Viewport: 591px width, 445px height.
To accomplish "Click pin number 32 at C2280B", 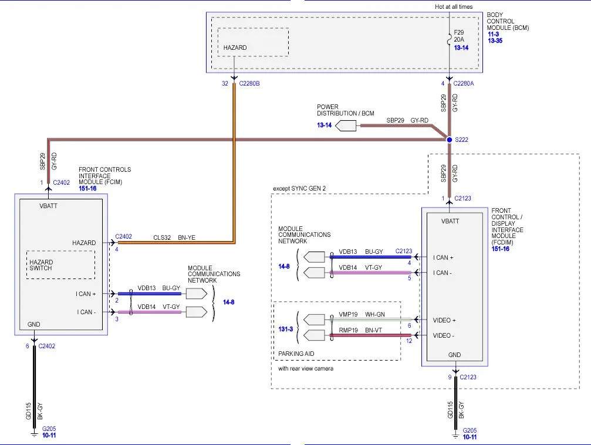I will 225,84.
